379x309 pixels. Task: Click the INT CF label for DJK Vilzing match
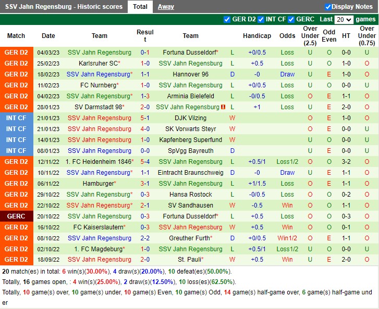[16, 118]
